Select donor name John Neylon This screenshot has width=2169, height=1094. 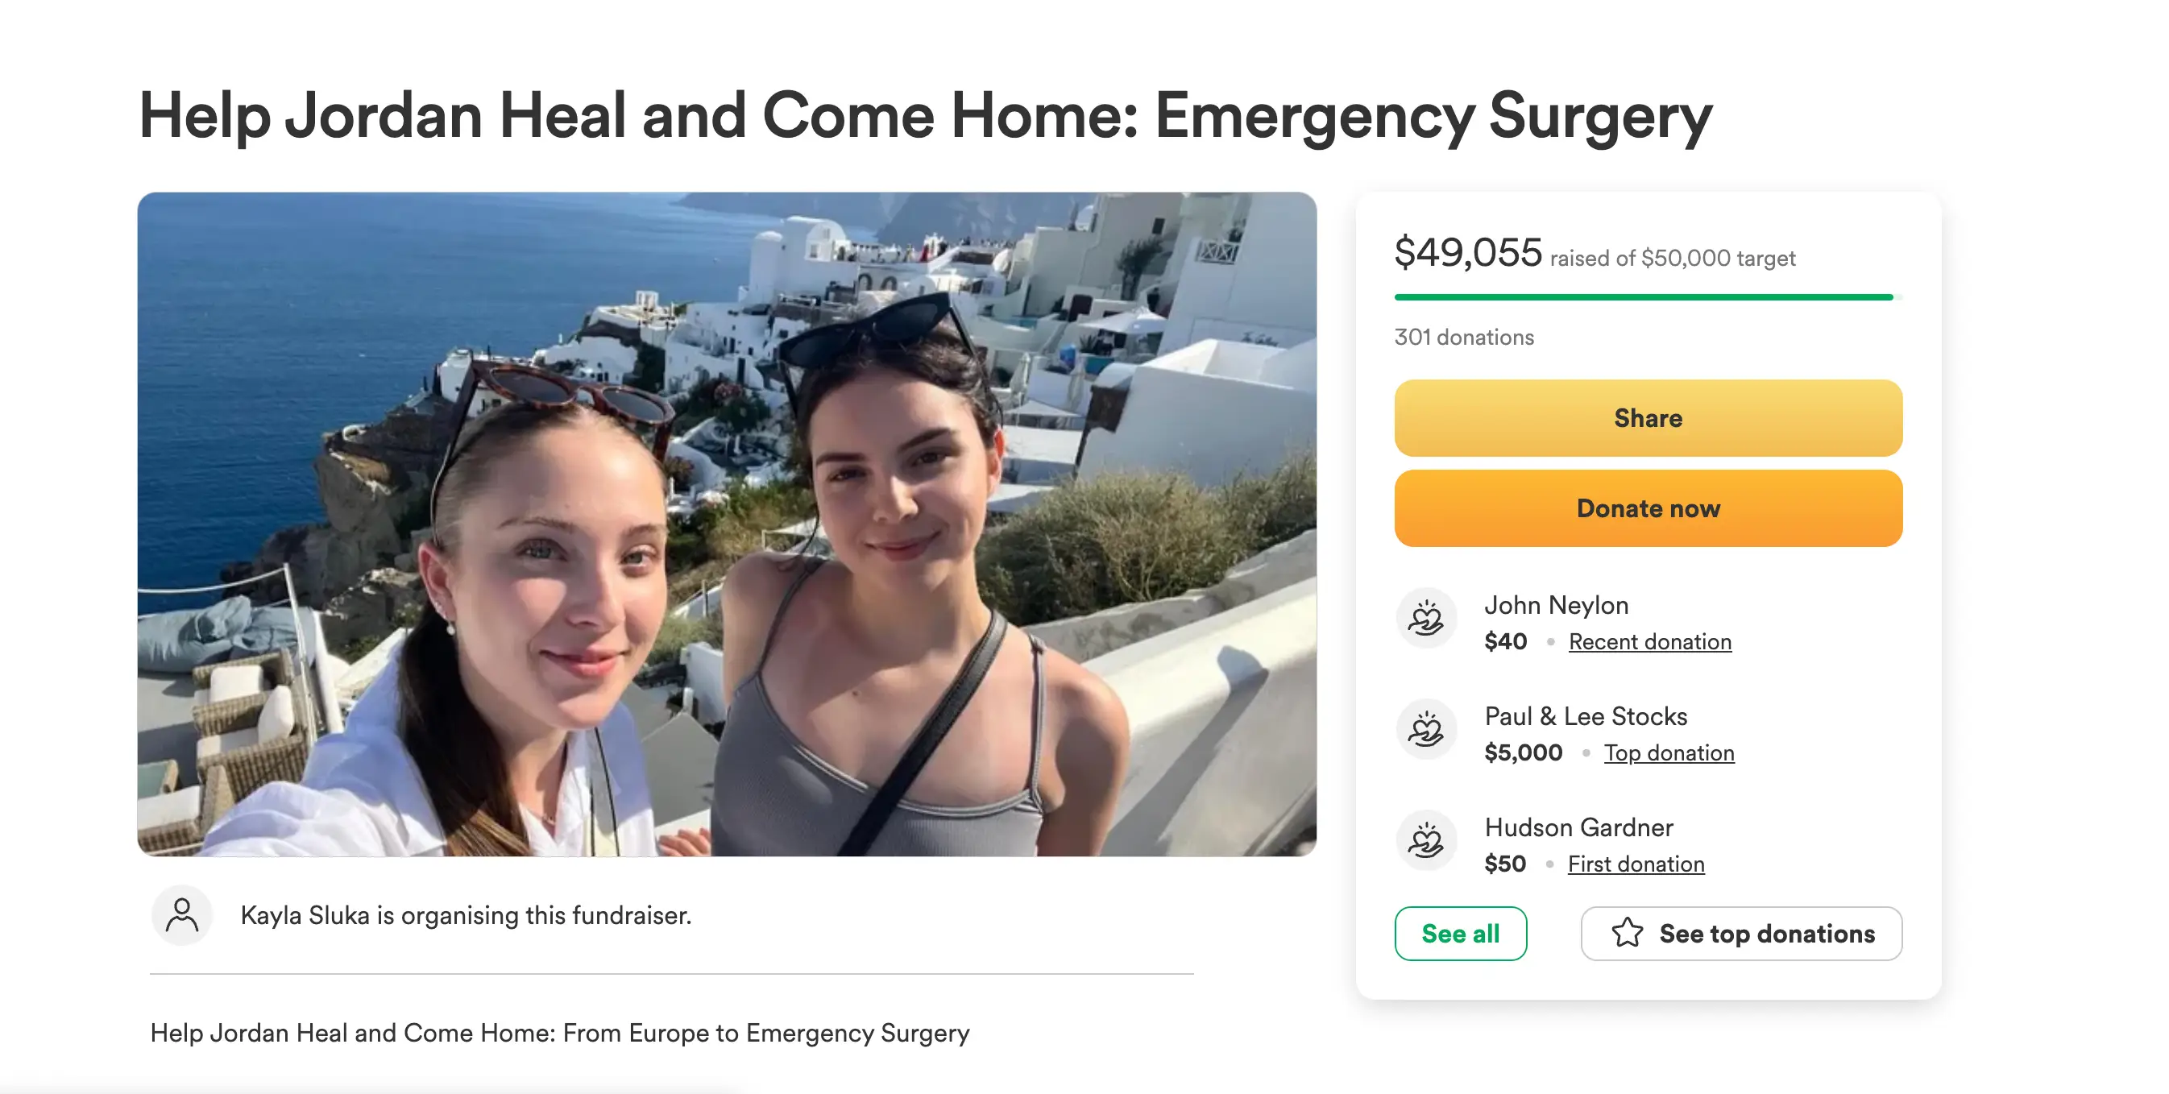click(1556, 605)
